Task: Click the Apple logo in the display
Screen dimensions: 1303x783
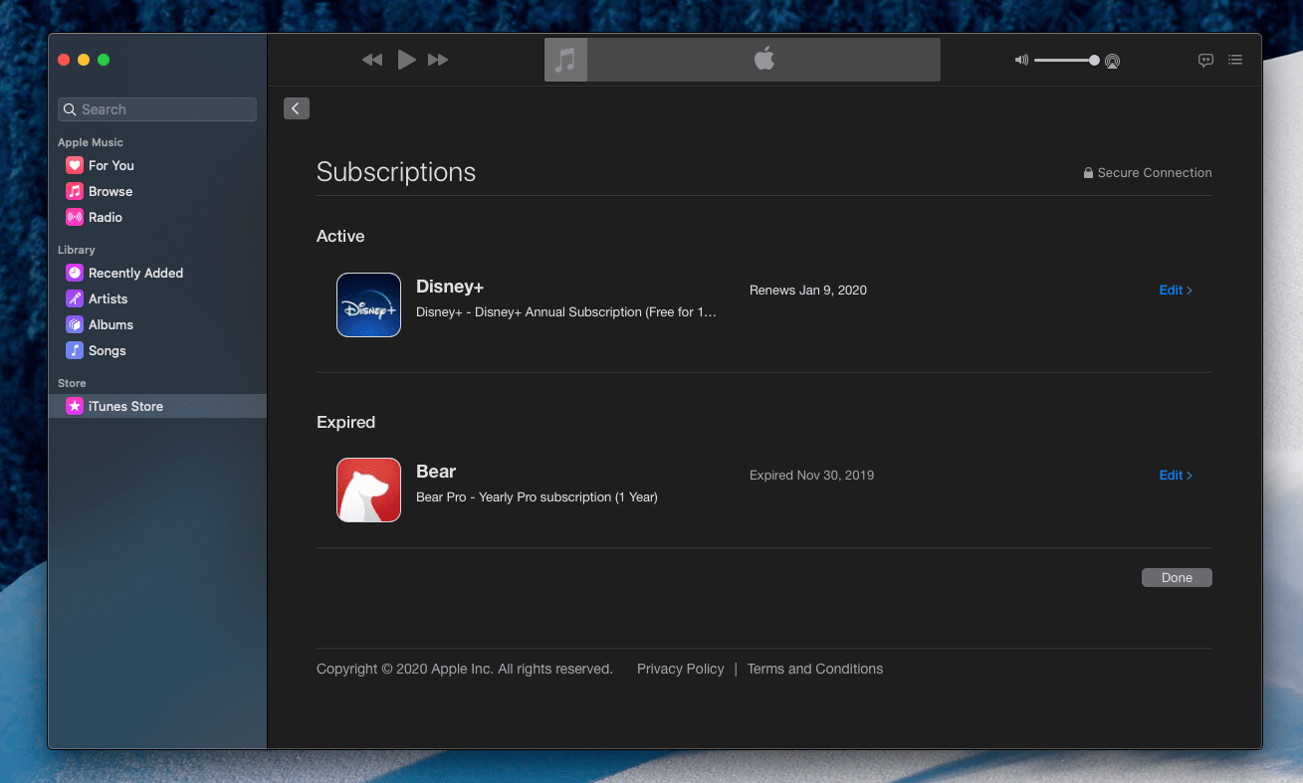Action: click(x=764, y=60)
